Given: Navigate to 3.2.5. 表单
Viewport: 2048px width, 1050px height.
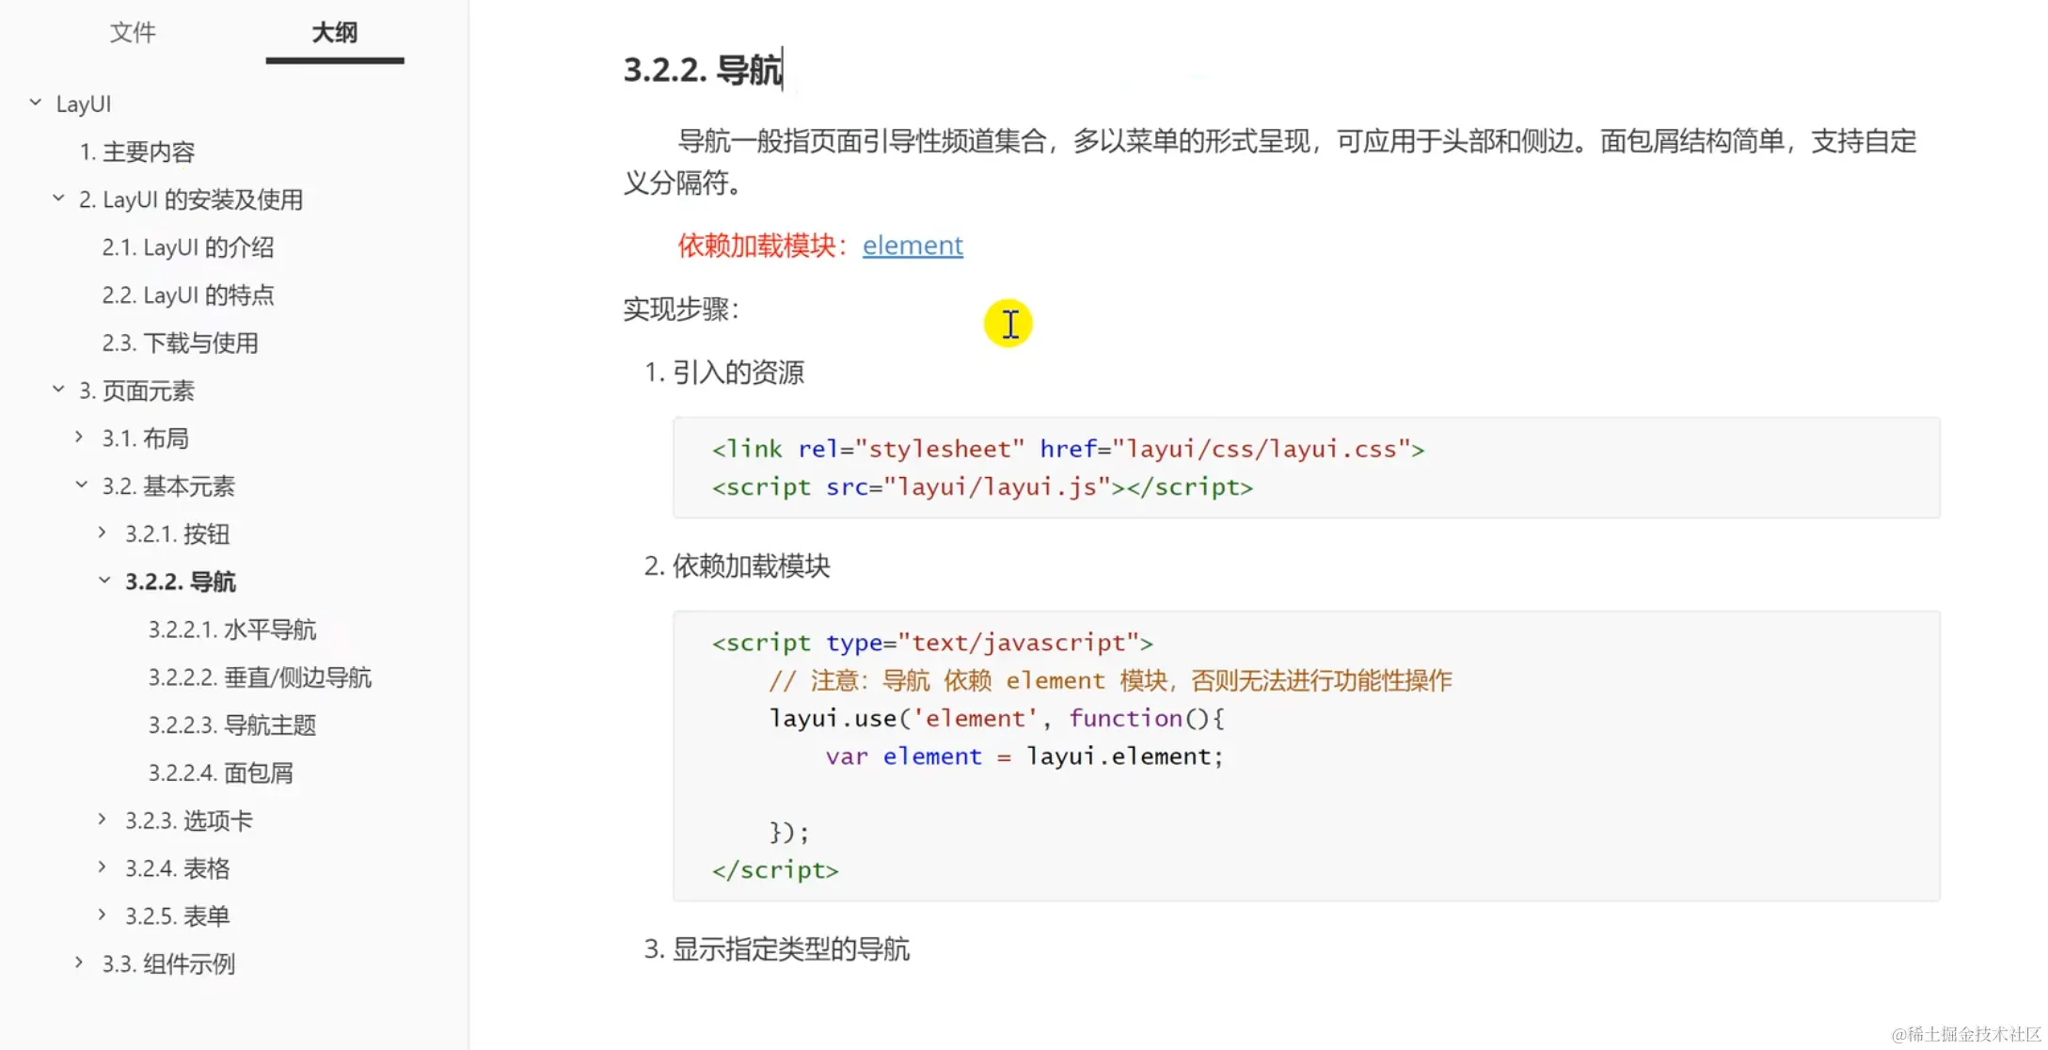Looking at the screenshot, I should [178, 916].
